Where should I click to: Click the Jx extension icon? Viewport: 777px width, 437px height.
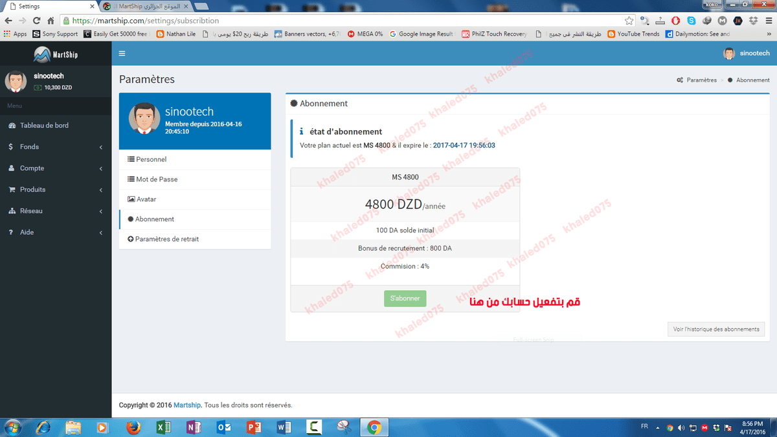(737, 20)
